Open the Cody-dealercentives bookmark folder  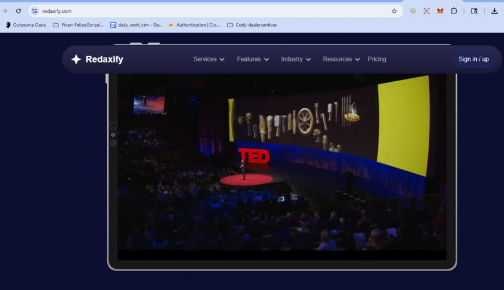pos(252,25)
